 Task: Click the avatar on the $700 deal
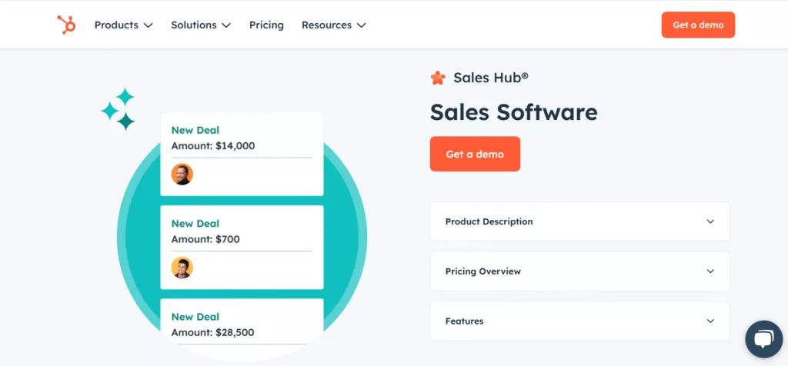(182, 268)
